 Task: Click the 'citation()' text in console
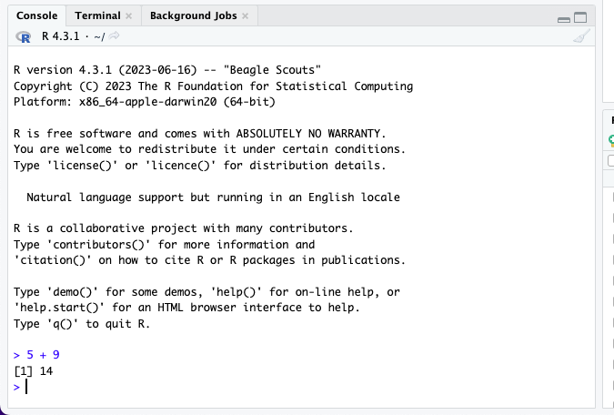point(53,260)
